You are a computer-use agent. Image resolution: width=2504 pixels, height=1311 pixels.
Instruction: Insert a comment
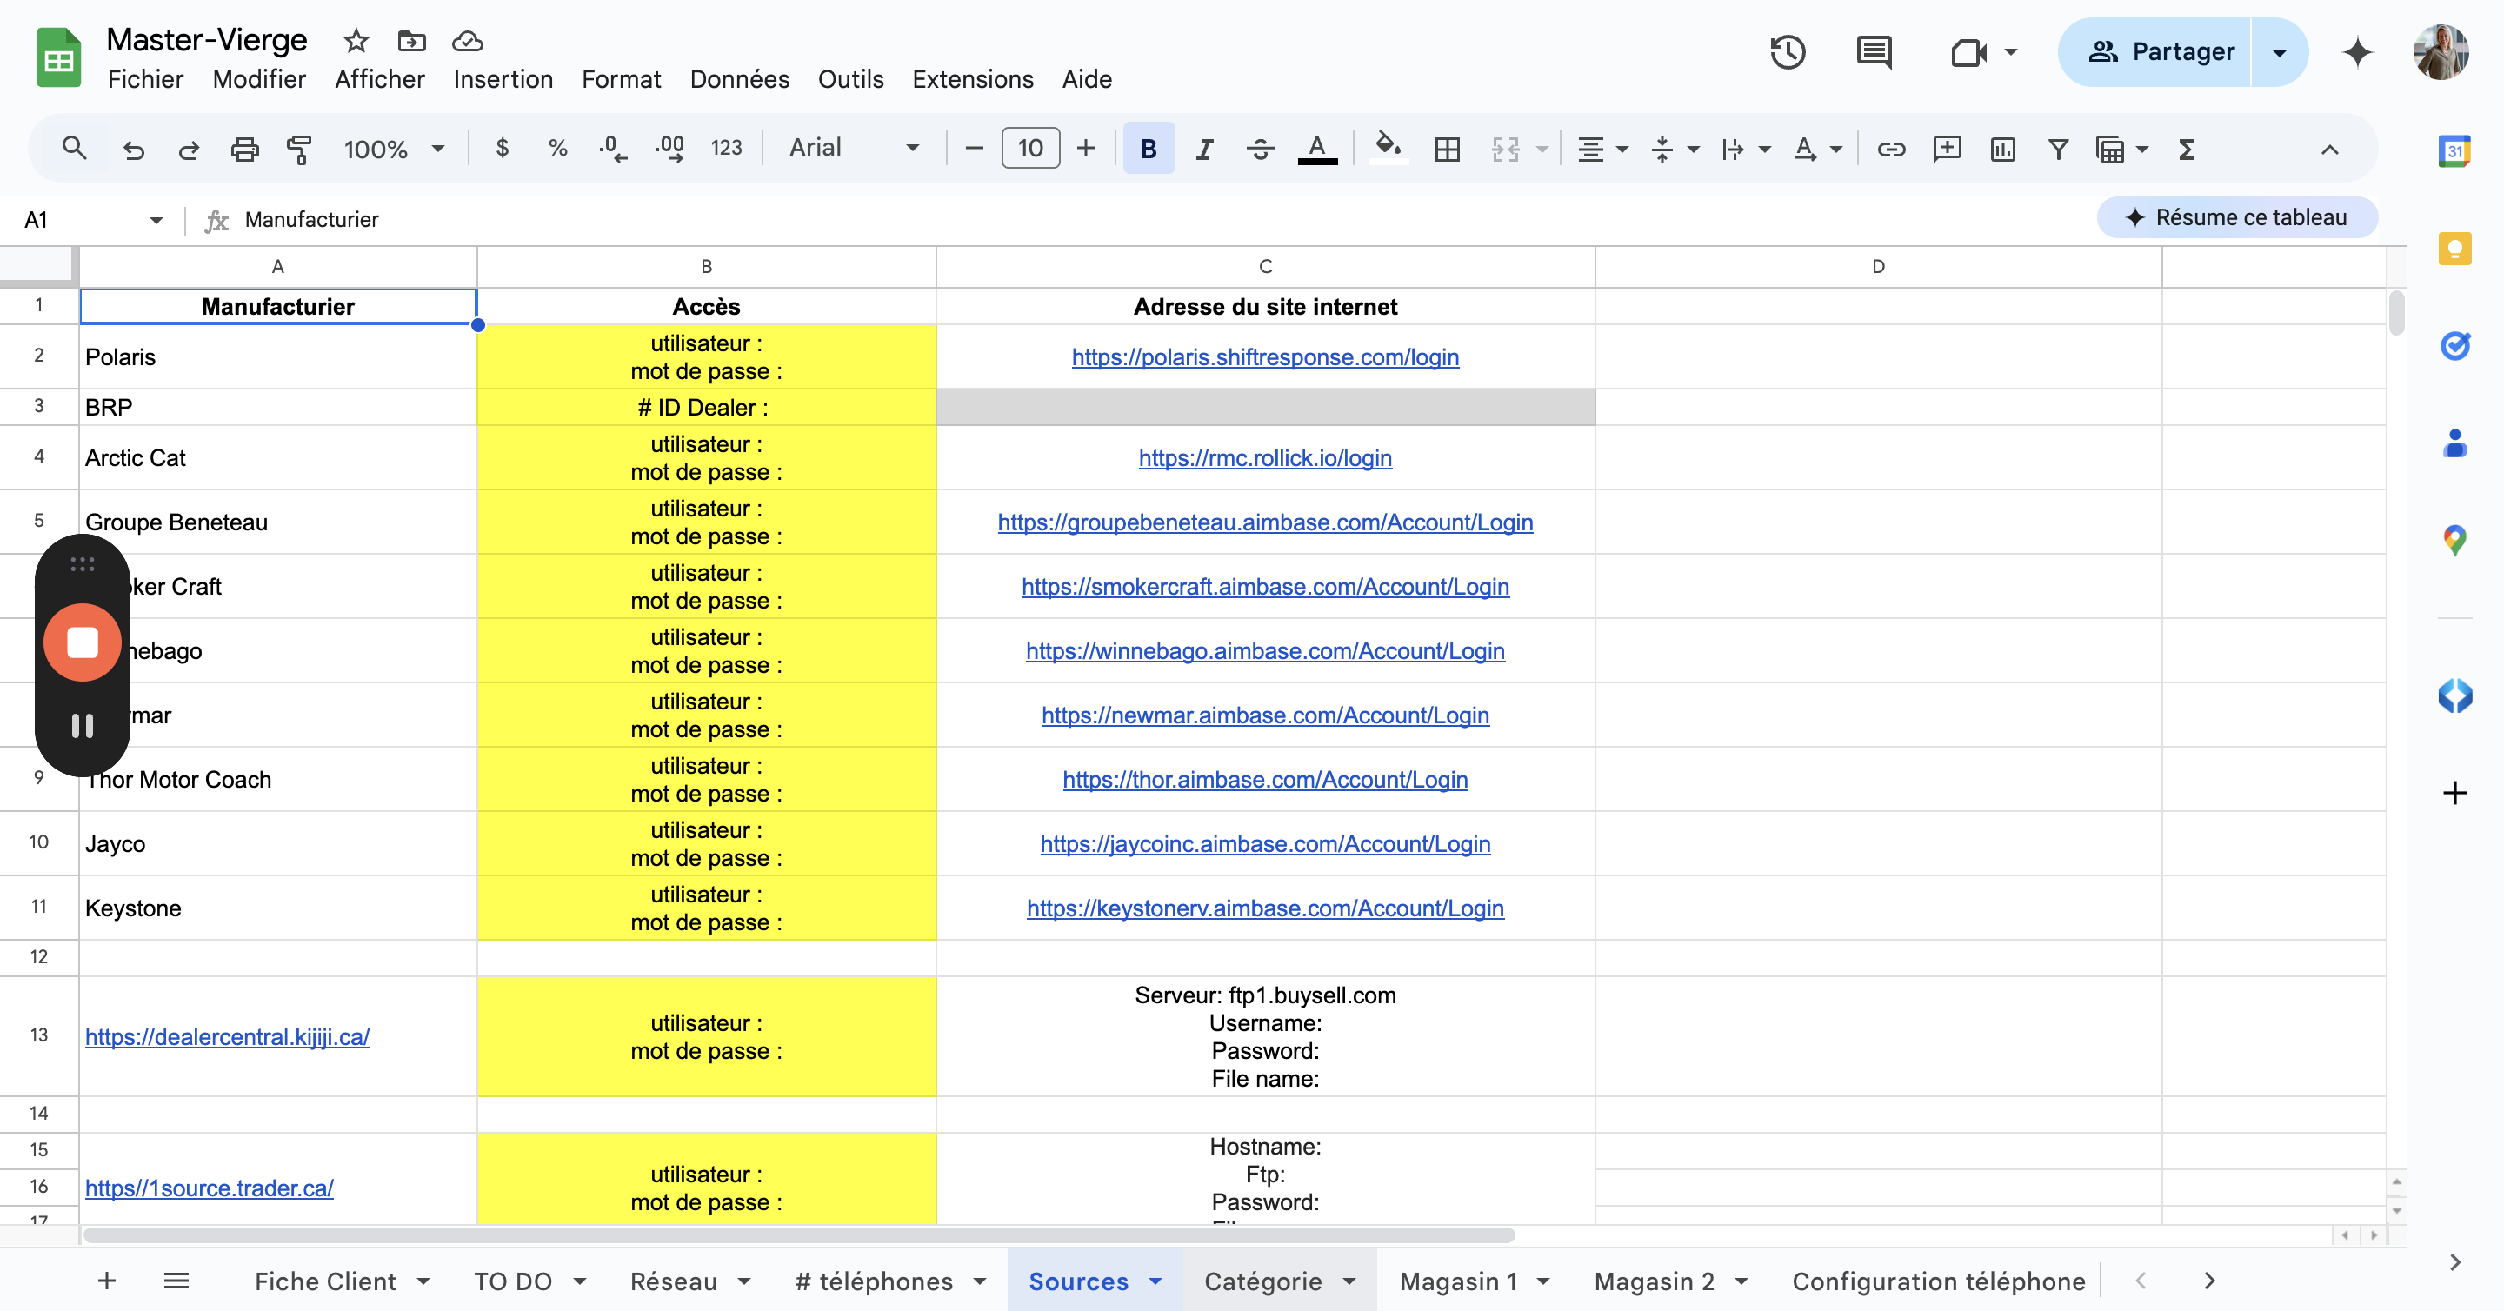[1947, 149]
